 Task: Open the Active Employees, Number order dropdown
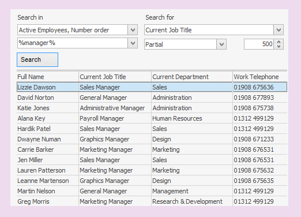click(133, 30)
